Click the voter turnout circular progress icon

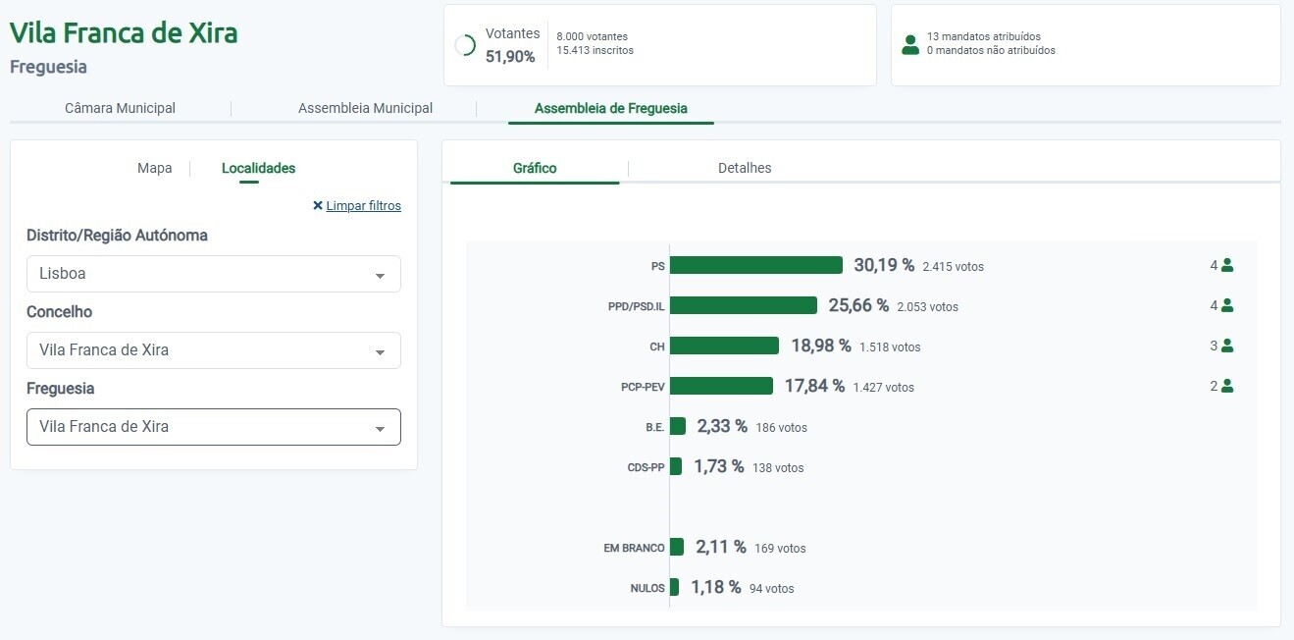tap(465, 45)
